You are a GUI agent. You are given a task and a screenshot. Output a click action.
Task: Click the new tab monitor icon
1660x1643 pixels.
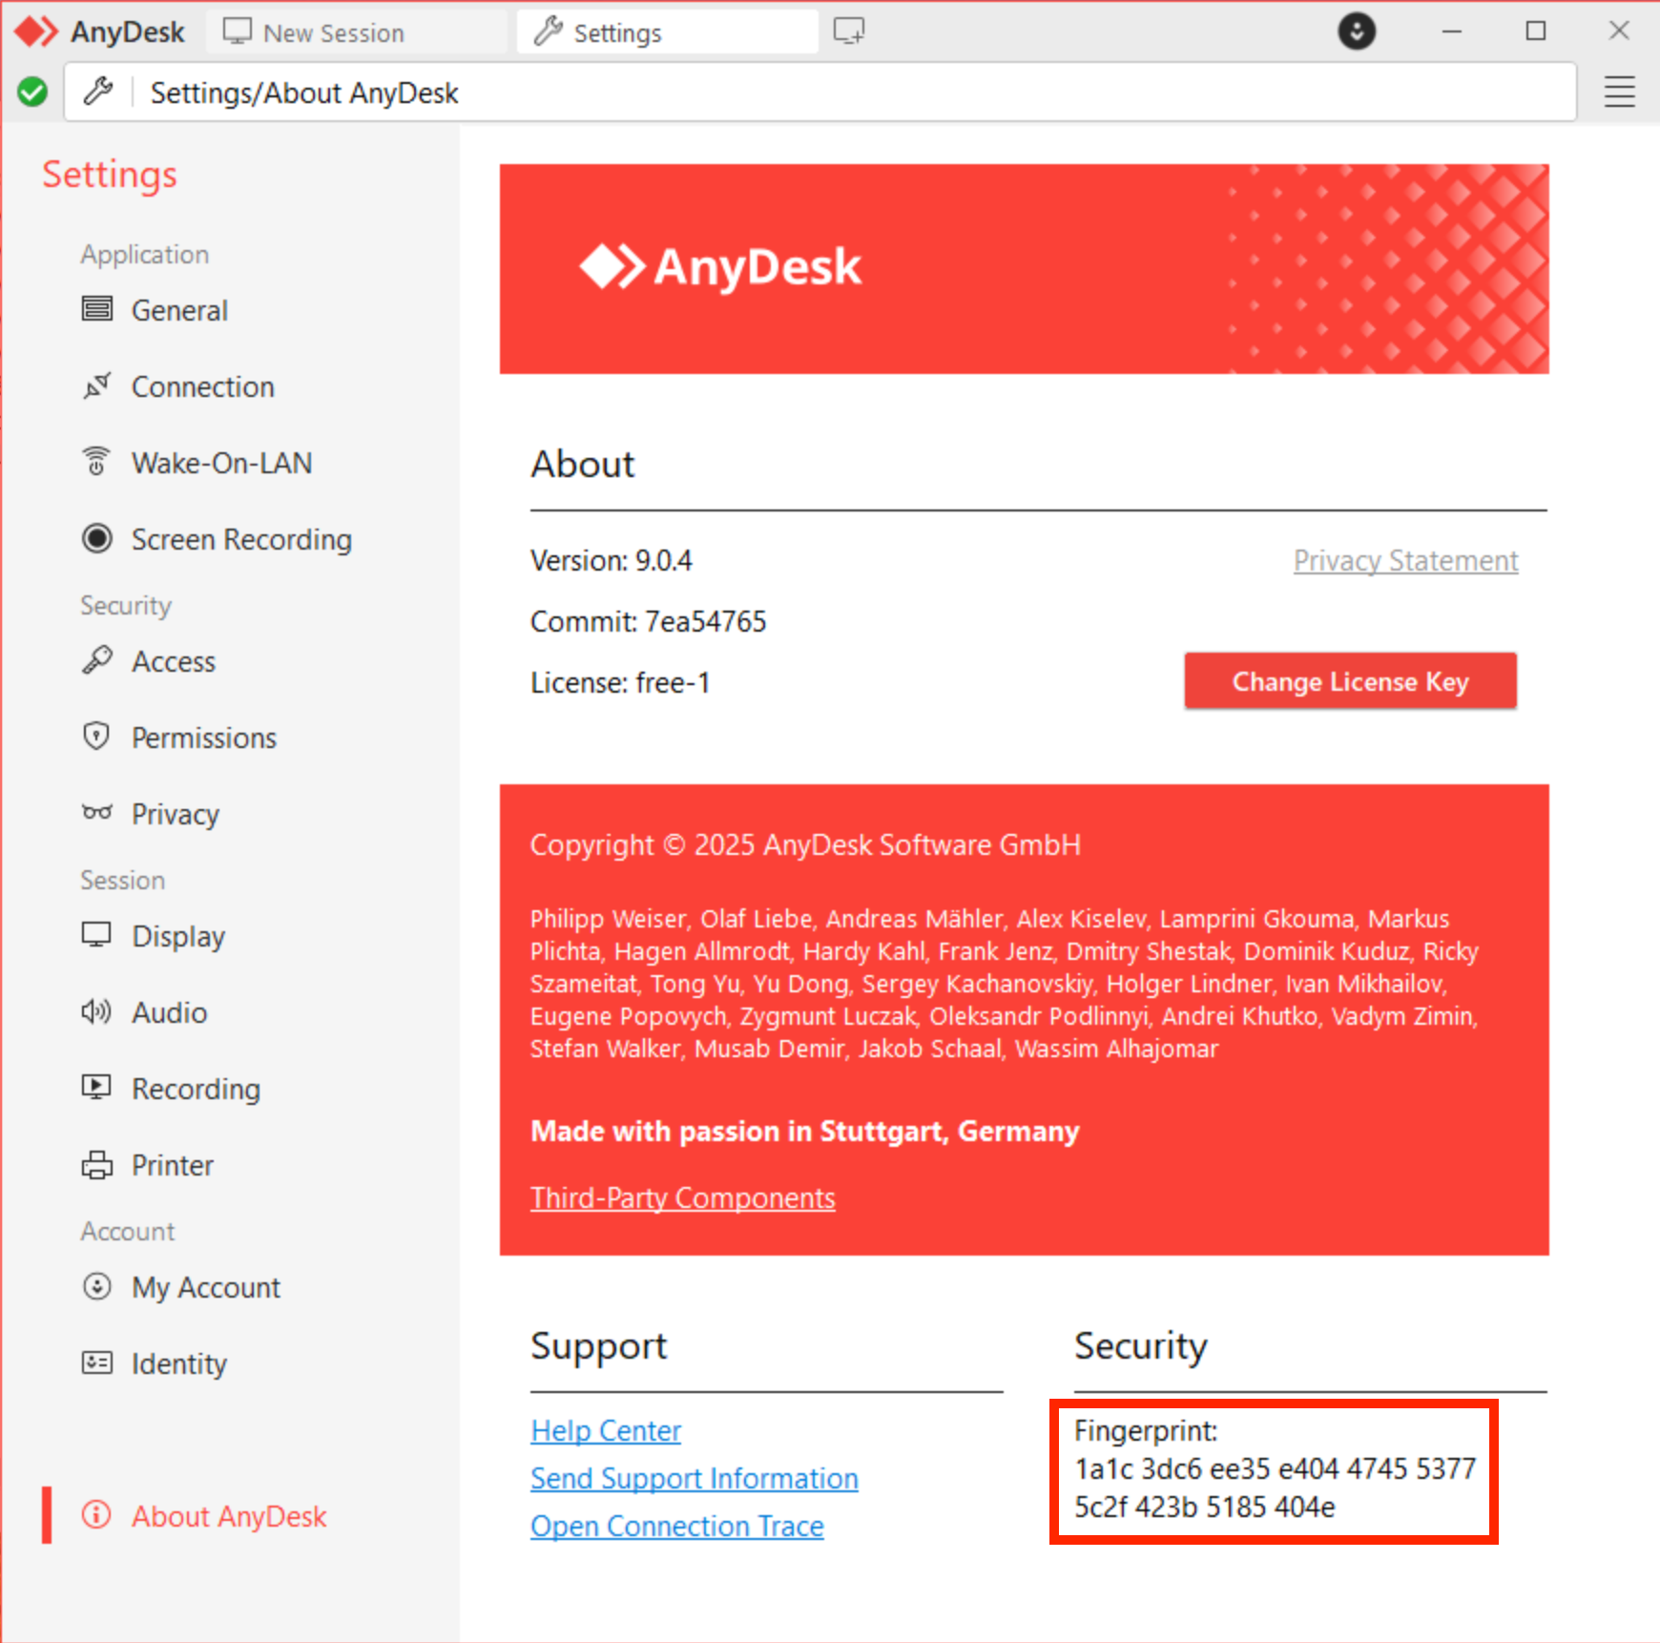tap(848, 31)
